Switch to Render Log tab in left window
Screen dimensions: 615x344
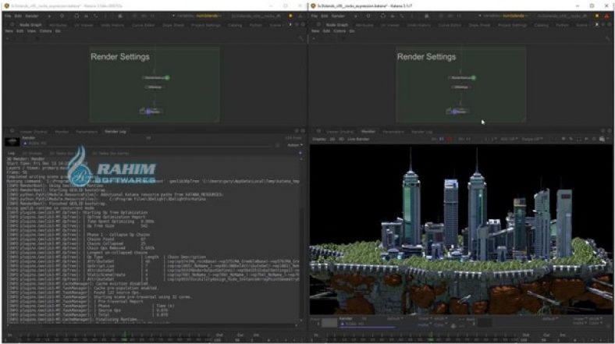click(x=116, y=132)
